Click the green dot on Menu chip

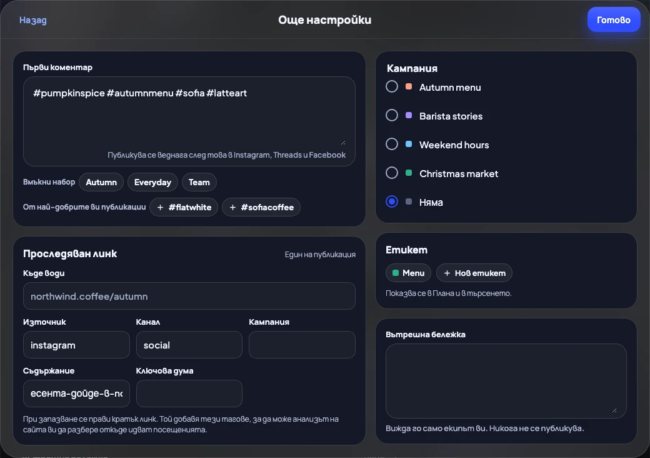tap(396, 273)
